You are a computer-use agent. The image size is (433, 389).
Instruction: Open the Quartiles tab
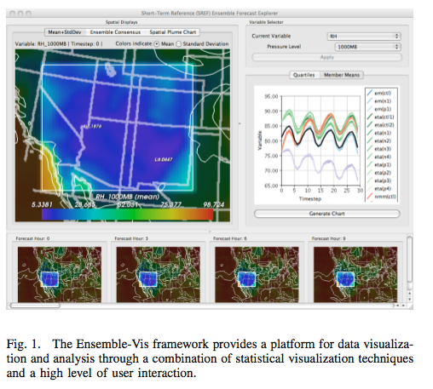coord(304,75)
